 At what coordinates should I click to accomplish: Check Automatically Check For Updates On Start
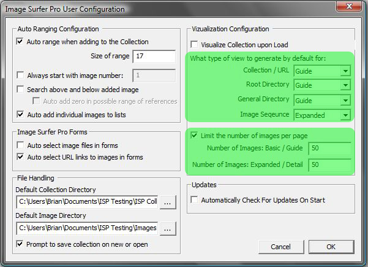click(x=194, y=200)
